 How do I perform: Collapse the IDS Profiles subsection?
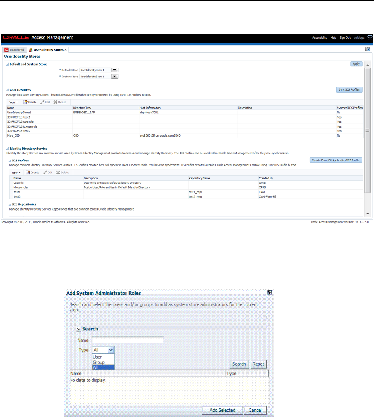pos(10,160)
